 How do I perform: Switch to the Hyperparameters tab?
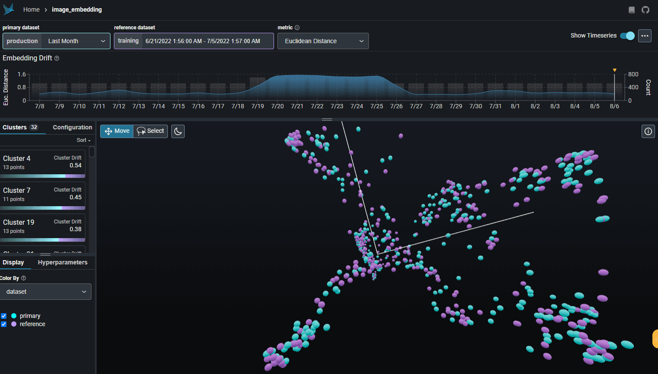click(63, 262)
